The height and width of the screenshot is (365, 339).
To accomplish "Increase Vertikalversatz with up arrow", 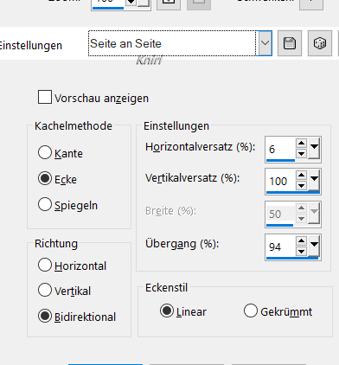I will coord(301,175).
